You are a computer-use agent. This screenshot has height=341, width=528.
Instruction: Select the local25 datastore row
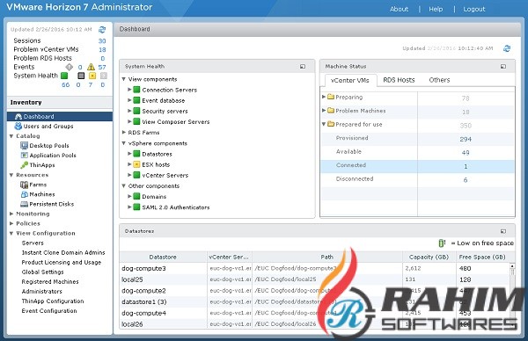[x=315, y=279]
